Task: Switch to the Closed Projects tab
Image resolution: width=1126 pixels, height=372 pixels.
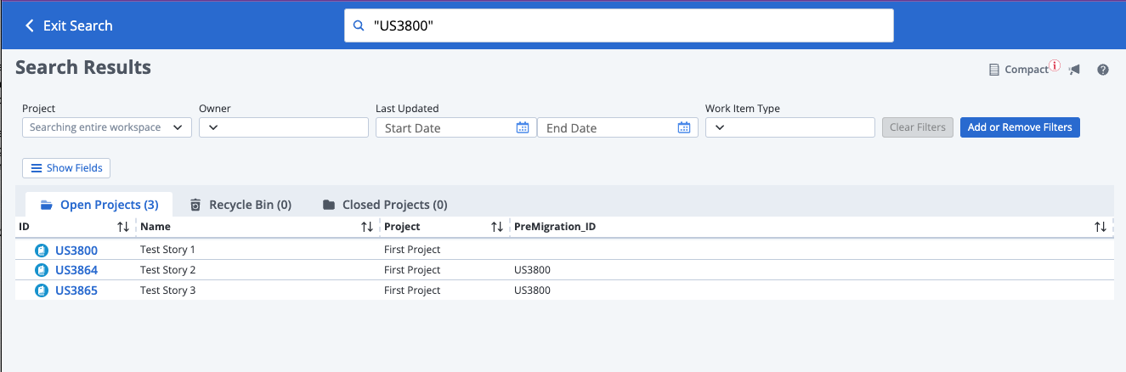Action: tap(385, 205)
